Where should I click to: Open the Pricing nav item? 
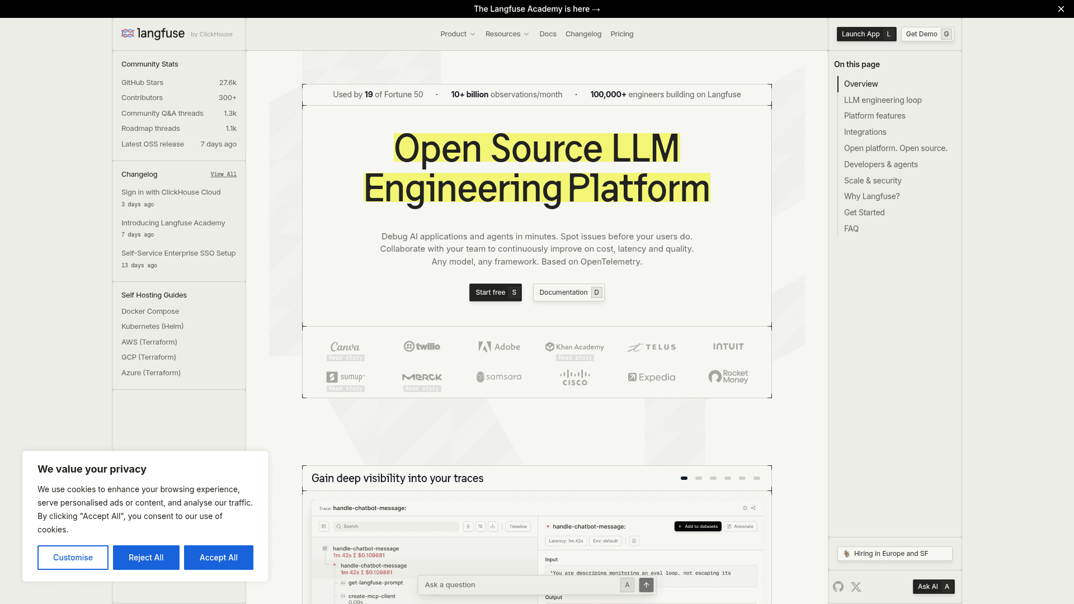(x=622, y=34)
